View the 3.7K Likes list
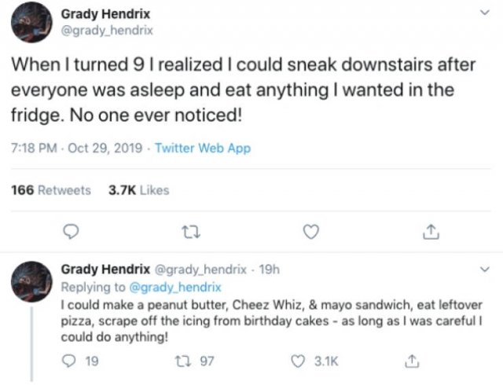The height and width of the screenshot is (385, 503). coord(138,190)
